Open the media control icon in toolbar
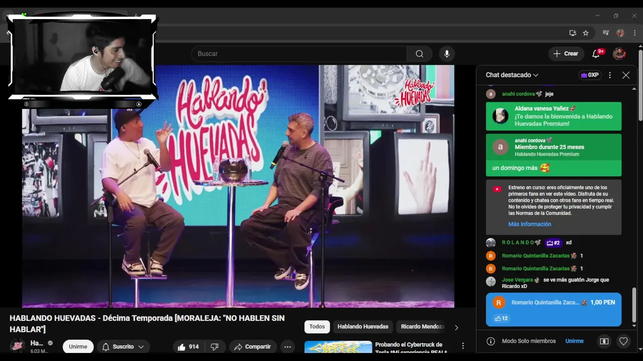Screen dimensions: 643x361 606,33
